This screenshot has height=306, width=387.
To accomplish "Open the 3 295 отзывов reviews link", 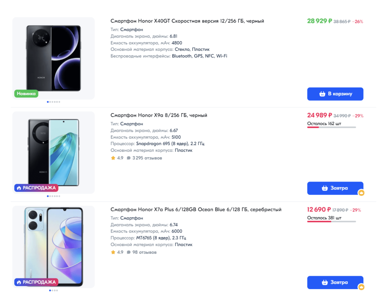I will pos(147,158).
